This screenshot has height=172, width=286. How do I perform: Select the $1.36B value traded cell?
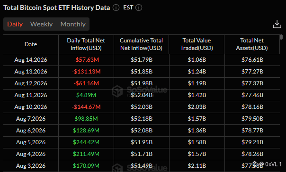point(197,131)
